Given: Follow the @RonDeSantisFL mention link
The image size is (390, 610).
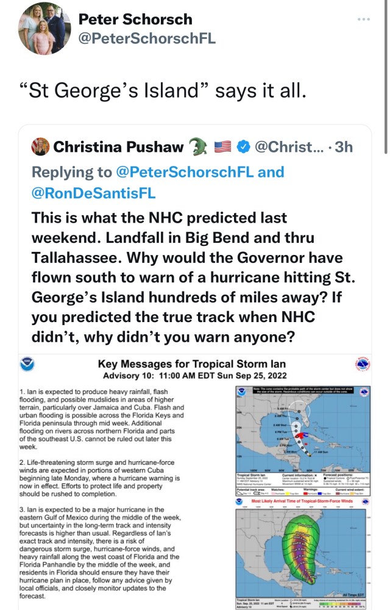Looking at the screenshot, I should (x=93, y=193).
